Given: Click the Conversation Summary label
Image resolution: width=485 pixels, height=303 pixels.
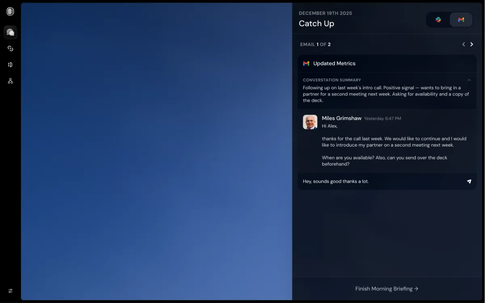Looking at the screenshot, I should coord(332,80).
